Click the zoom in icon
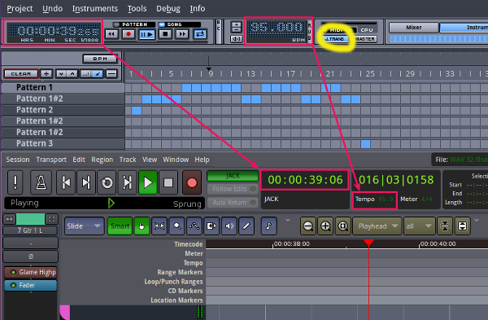 (325, 226)
